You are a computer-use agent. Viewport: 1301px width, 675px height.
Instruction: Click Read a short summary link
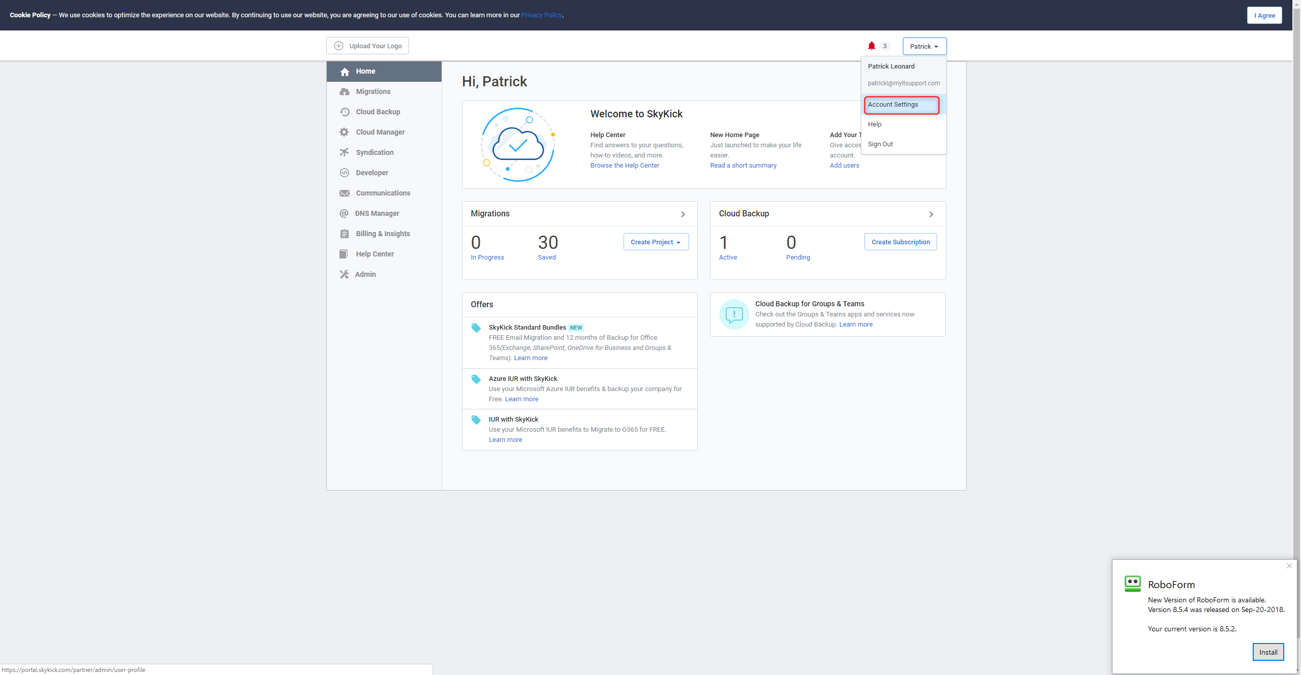click(x=743, y=166)
